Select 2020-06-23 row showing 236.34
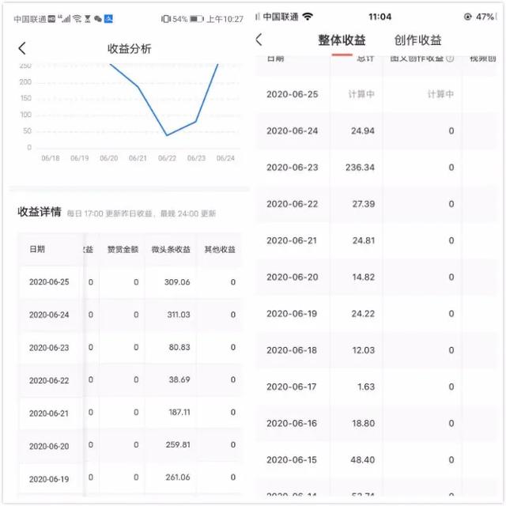 click(293, 168)
